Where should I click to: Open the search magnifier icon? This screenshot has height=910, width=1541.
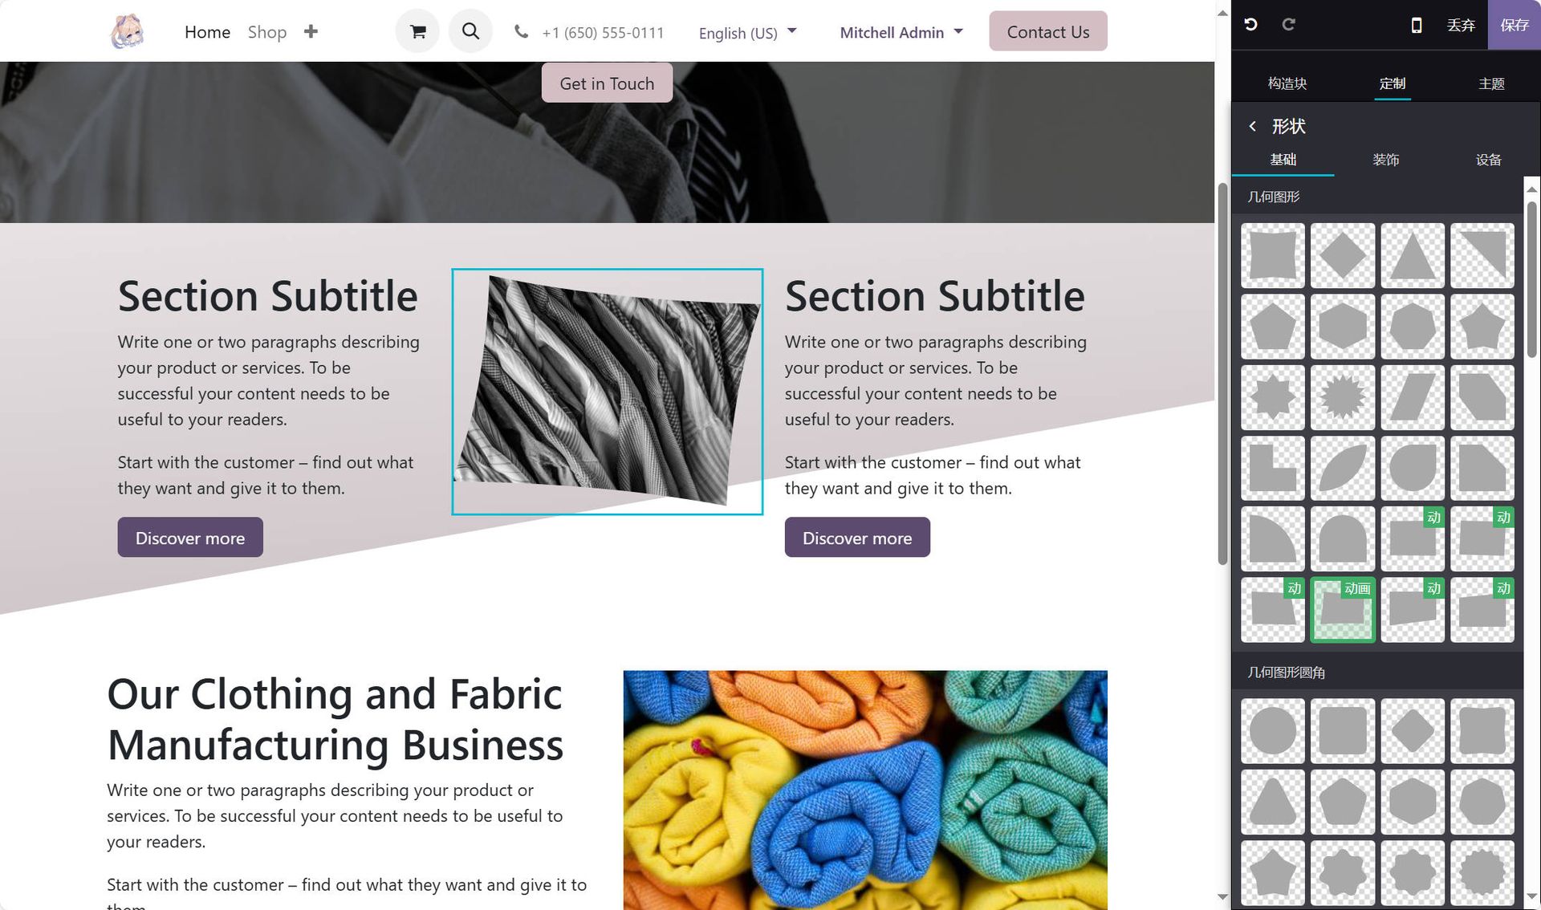point(470,31)
